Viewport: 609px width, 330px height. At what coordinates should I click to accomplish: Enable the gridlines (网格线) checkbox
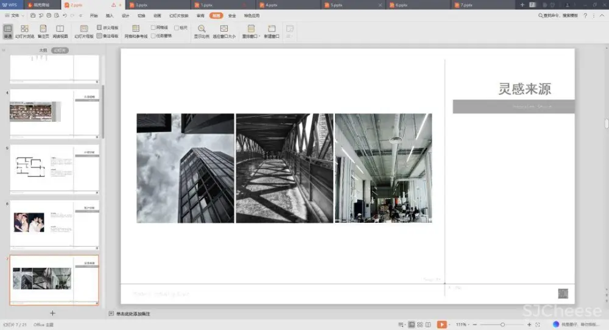153,28
